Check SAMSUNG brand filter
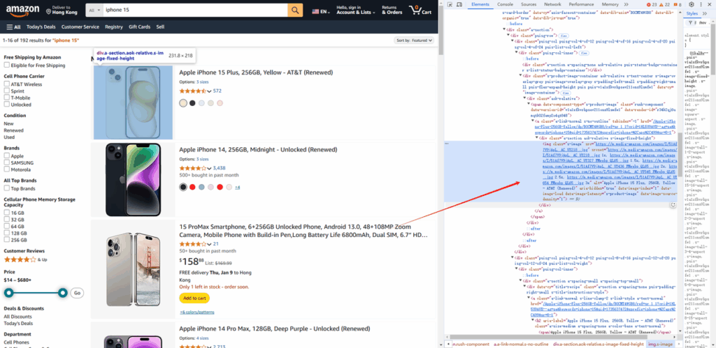716x348 pixels. (7, 162)
